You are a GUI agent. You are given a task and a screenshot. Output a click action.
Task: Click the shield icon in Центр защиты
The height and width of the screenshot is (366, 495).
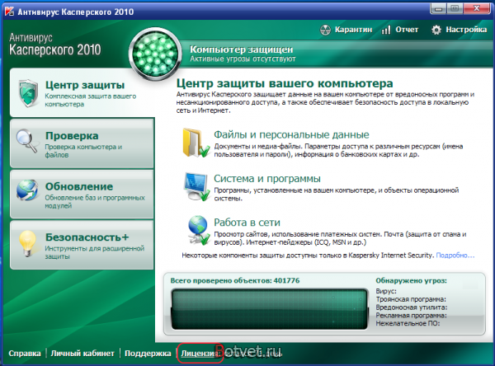click(x=28, y=93)
